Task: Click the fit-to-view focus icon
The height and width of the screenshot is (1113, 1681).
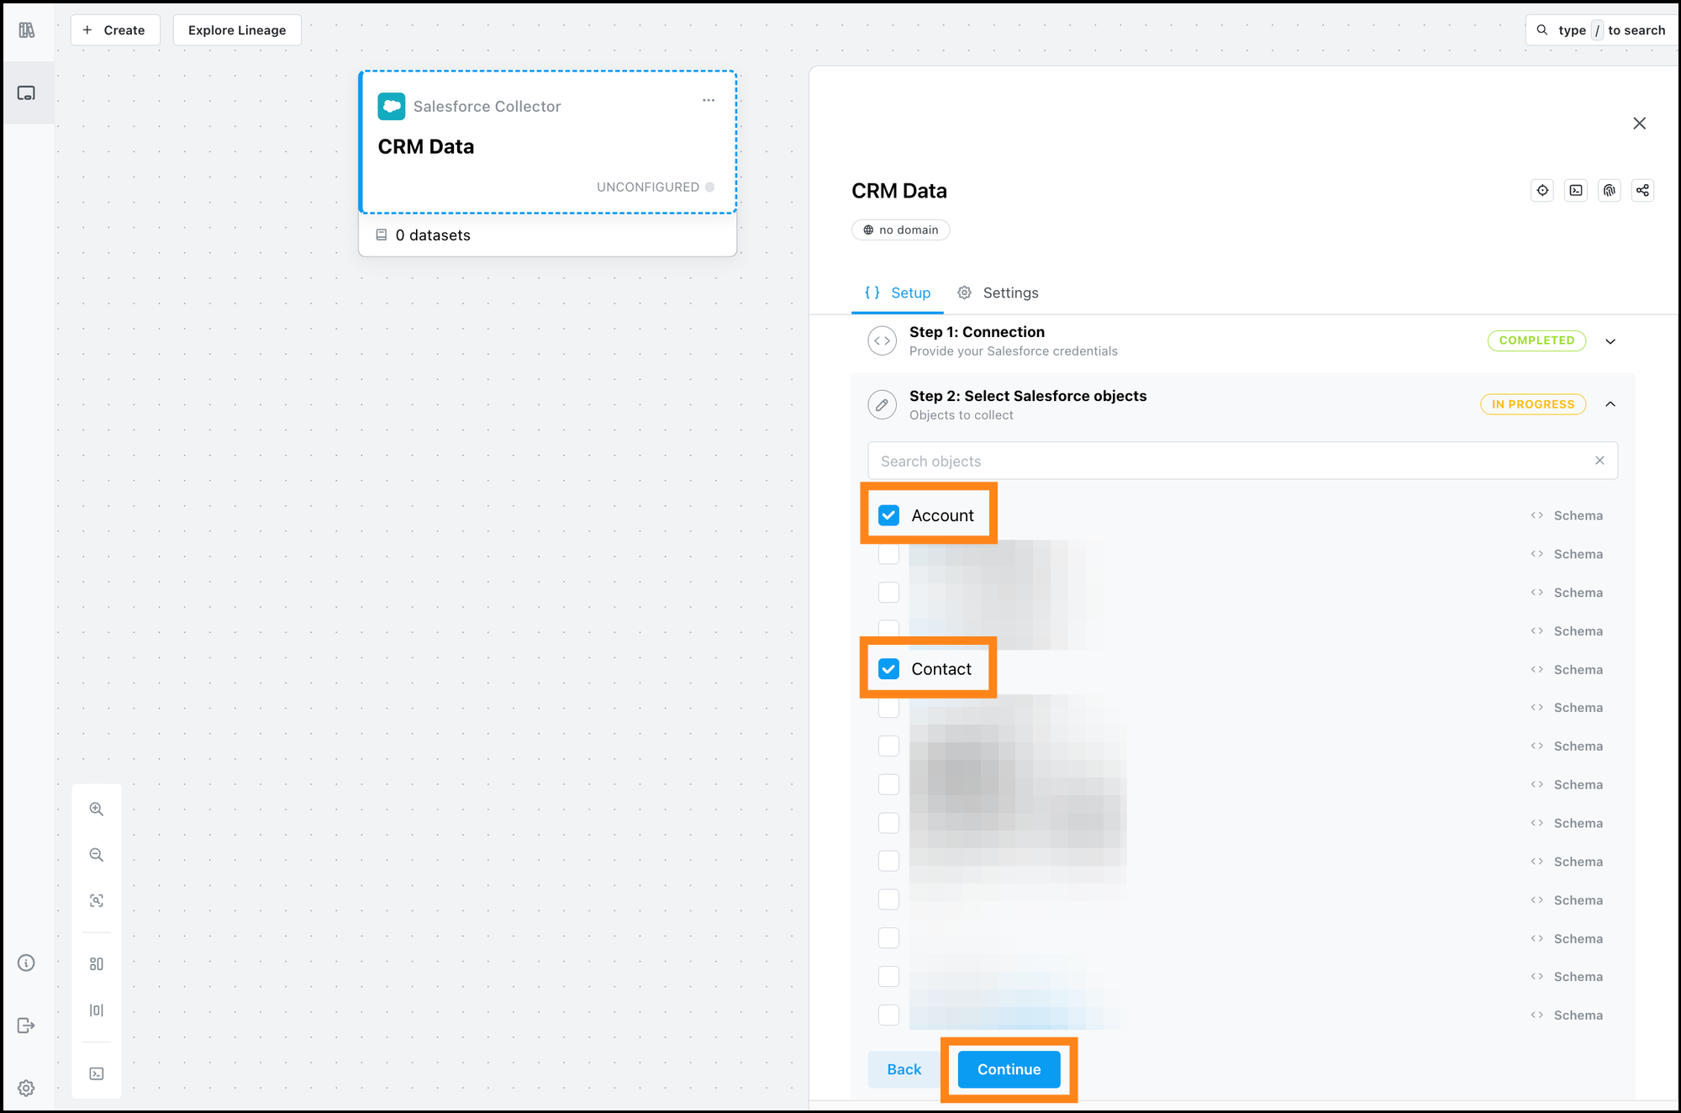Action: coord(97,900)
